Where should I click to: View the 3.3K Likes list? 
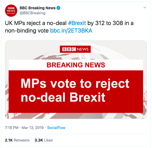pyautogui.click(x=44, y=140)
